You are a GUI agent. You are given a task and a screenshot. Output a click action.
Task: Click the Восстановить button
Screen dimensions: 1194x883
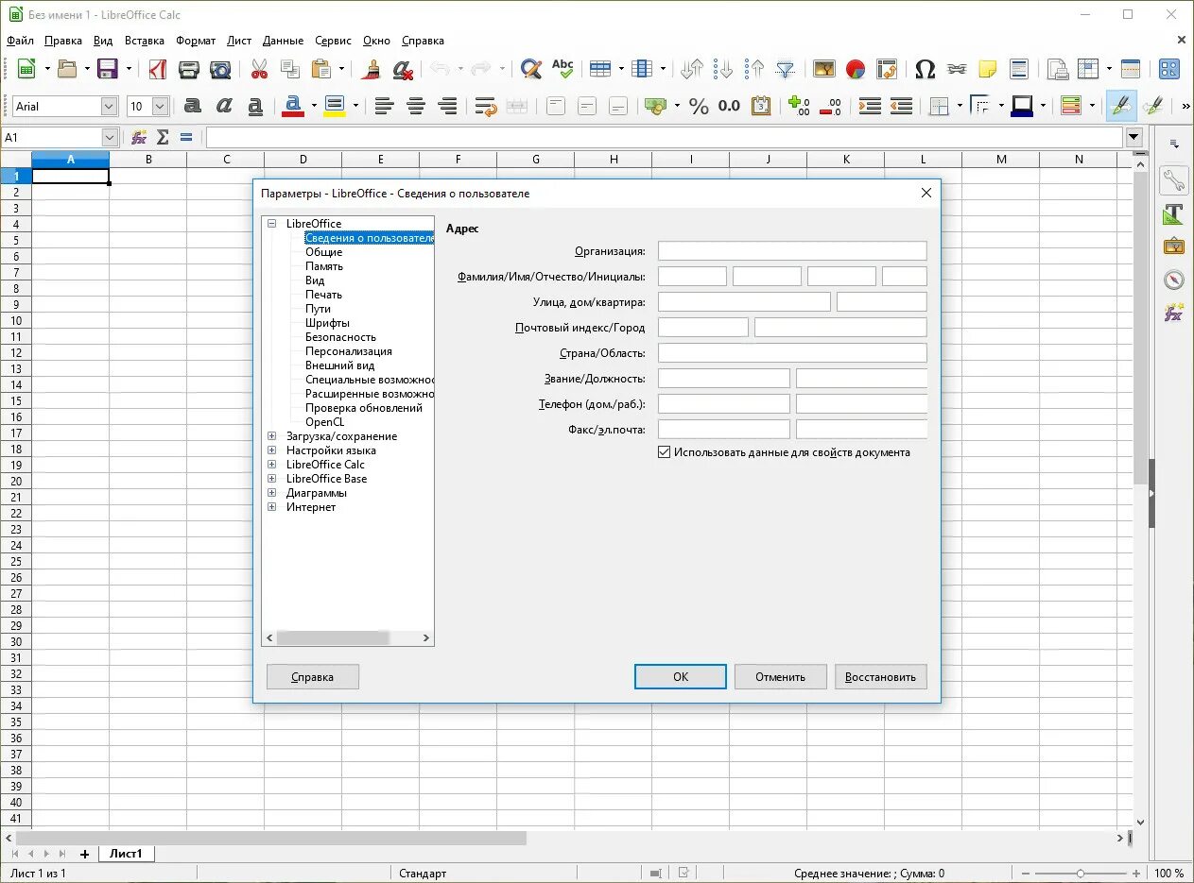point(881,676)
